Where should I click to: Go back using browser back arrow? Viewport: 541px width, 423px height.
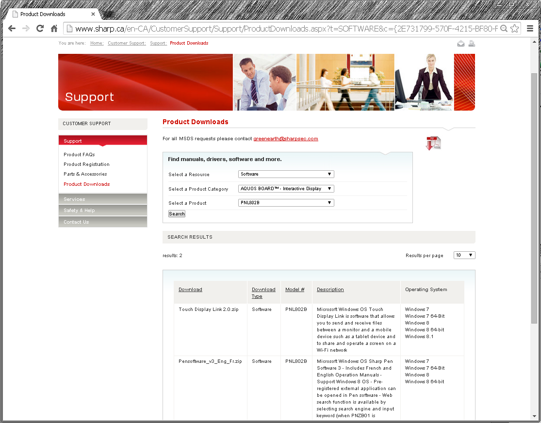(12, 29)
